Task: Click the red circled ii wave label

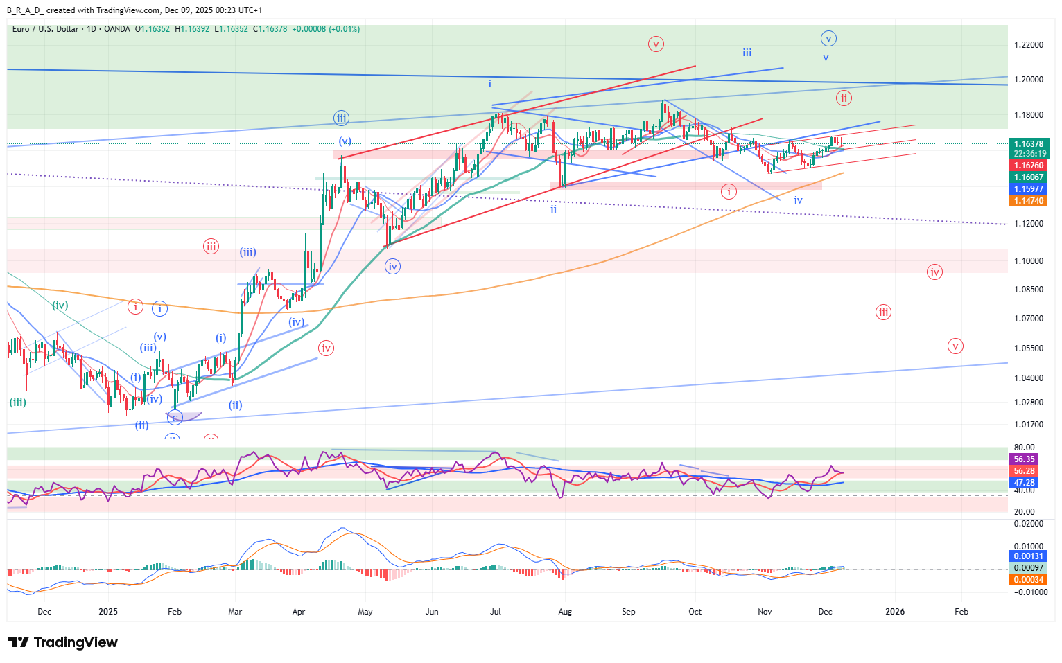Action: pyautogui.click(x=843, y=98)
